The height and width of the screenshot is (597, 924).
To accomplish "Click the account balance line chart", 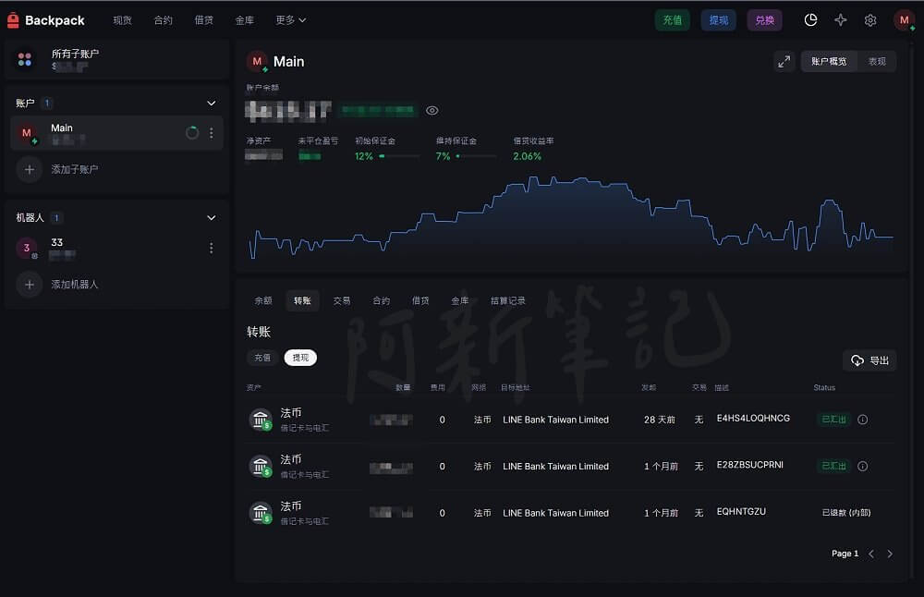I will click(x=571, y=217).
